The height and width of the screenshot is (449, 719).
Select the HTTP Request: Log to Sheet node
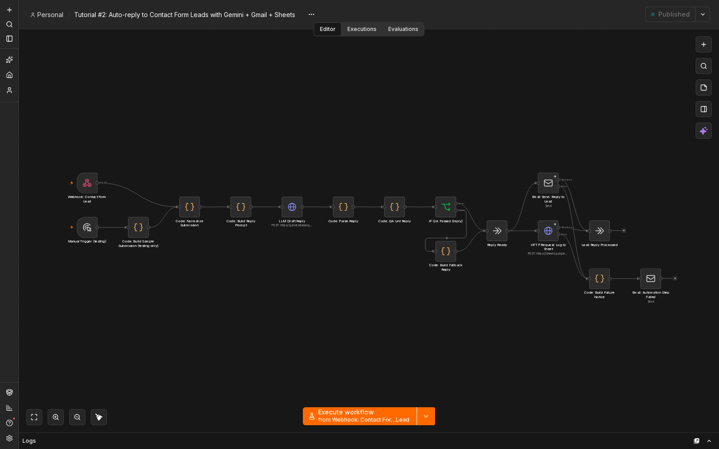tap(548, 231)
